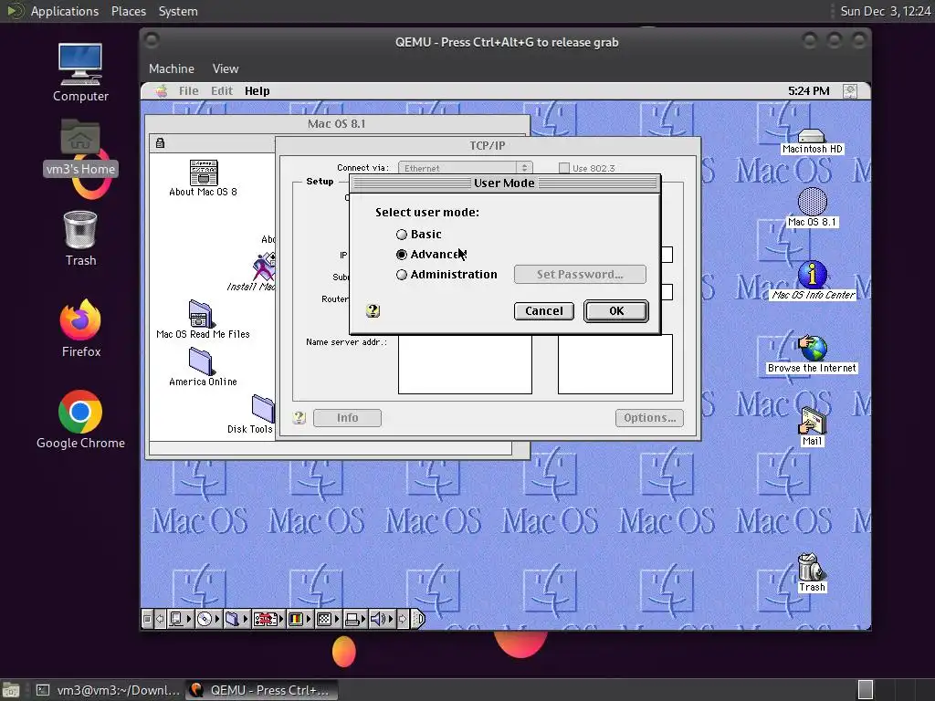935x701 pixels.
Task: Click the Name server addr text box
Action: [465, 363]
